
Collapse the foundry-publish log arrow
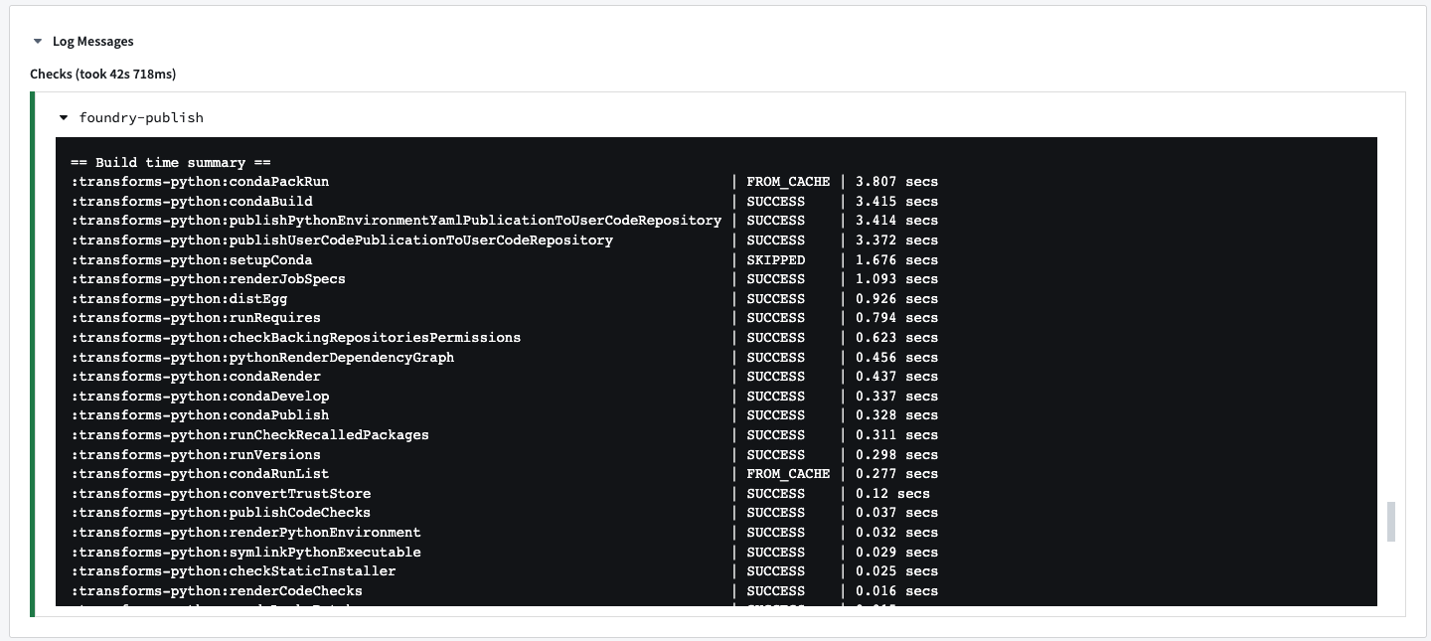[x=65, y=117]
